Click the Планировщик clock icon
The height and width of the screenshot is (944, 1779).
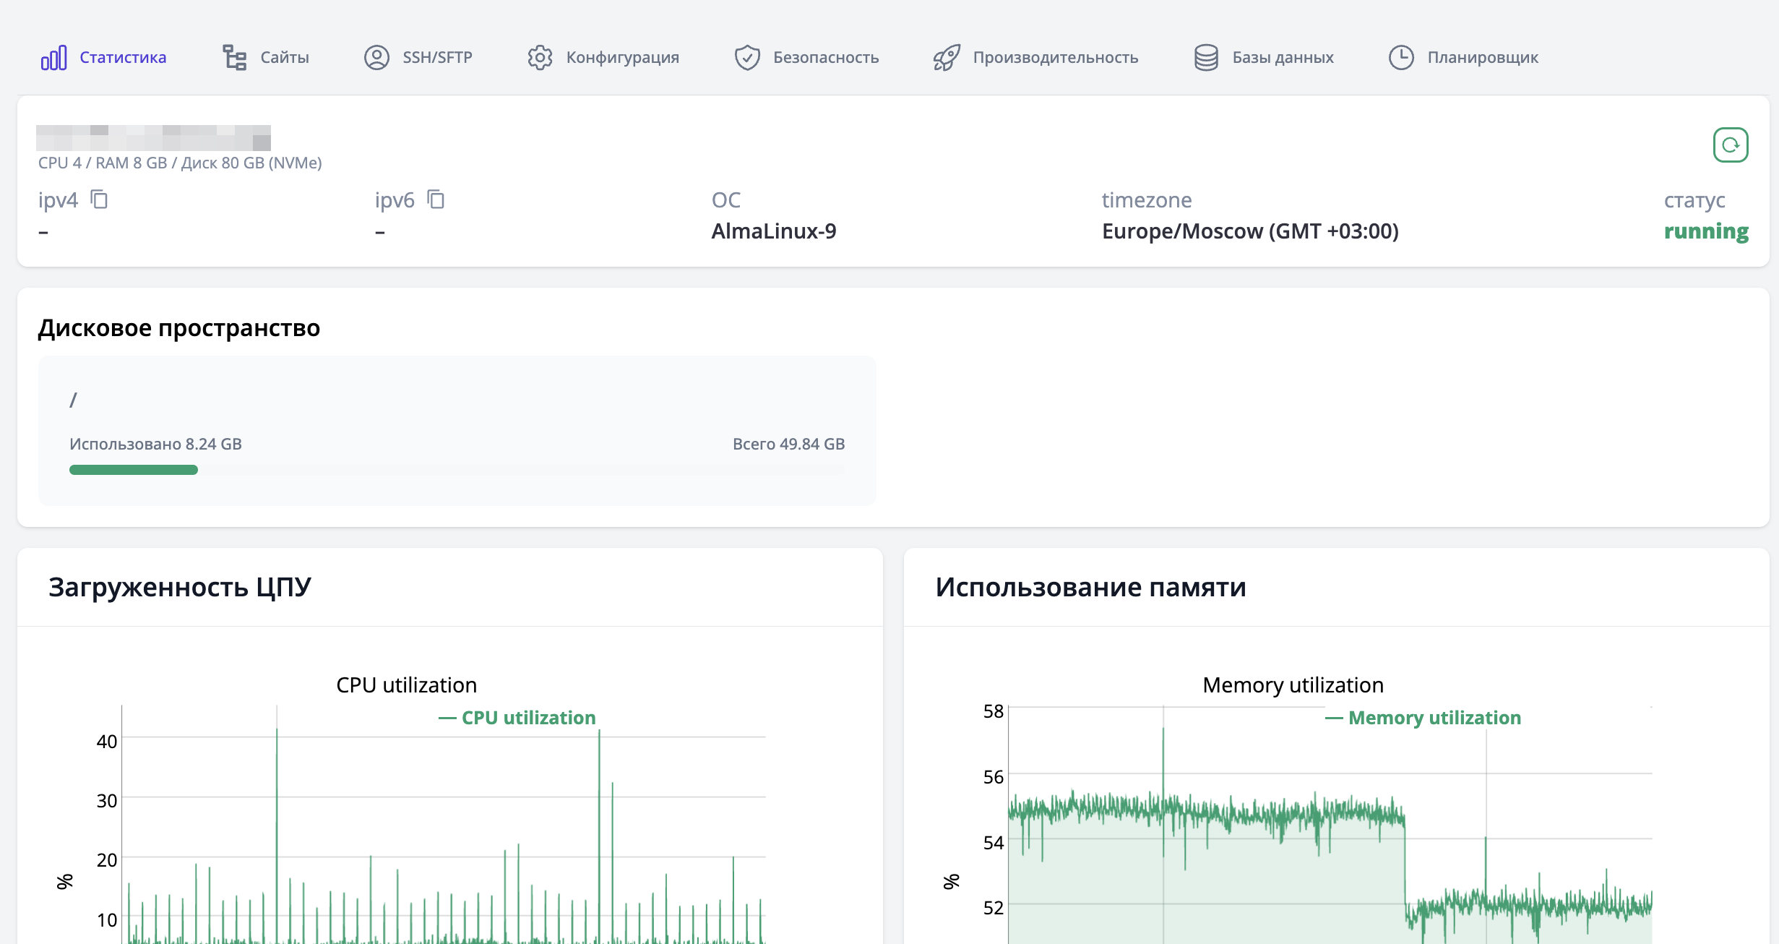point(1401,58)
